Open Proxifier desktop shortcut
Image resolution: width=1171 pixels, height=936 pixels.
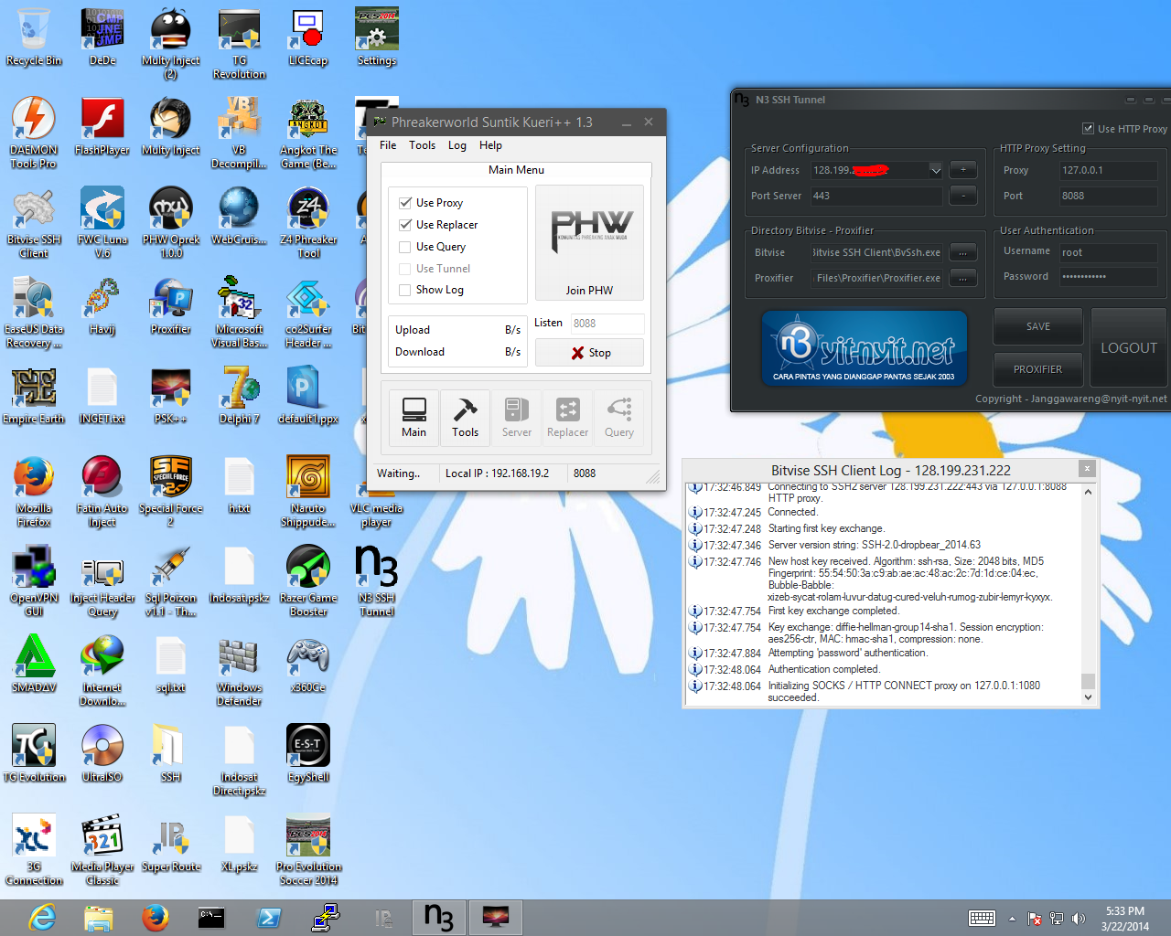[171, 306]
